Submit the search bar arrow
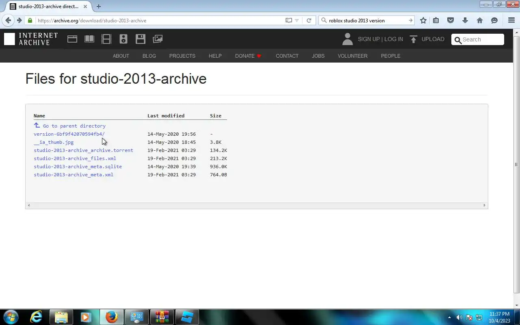Viewport: 520px width, 325px height. click(410, 20)
